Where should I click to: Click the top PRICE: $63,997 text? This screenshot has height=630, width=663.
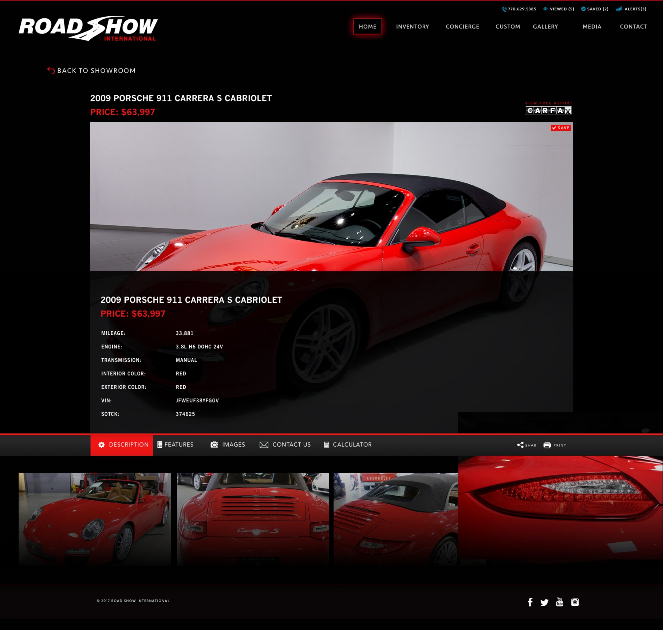point(122,112)
